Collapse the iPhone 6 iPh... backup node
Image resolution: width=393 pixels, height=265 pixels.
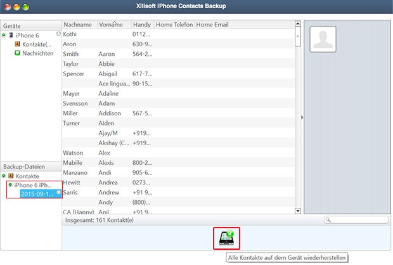point(10,184)
